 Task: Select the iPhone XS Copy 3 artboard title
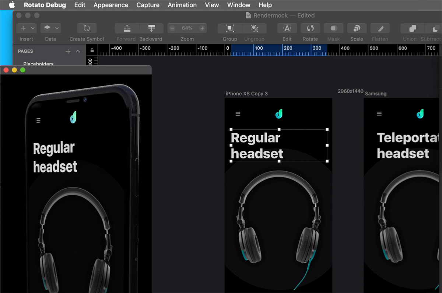point(247,94)
